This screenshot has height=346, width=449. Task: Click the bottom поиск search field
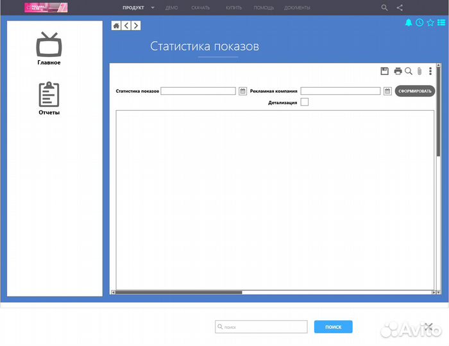tap(261, 327)
